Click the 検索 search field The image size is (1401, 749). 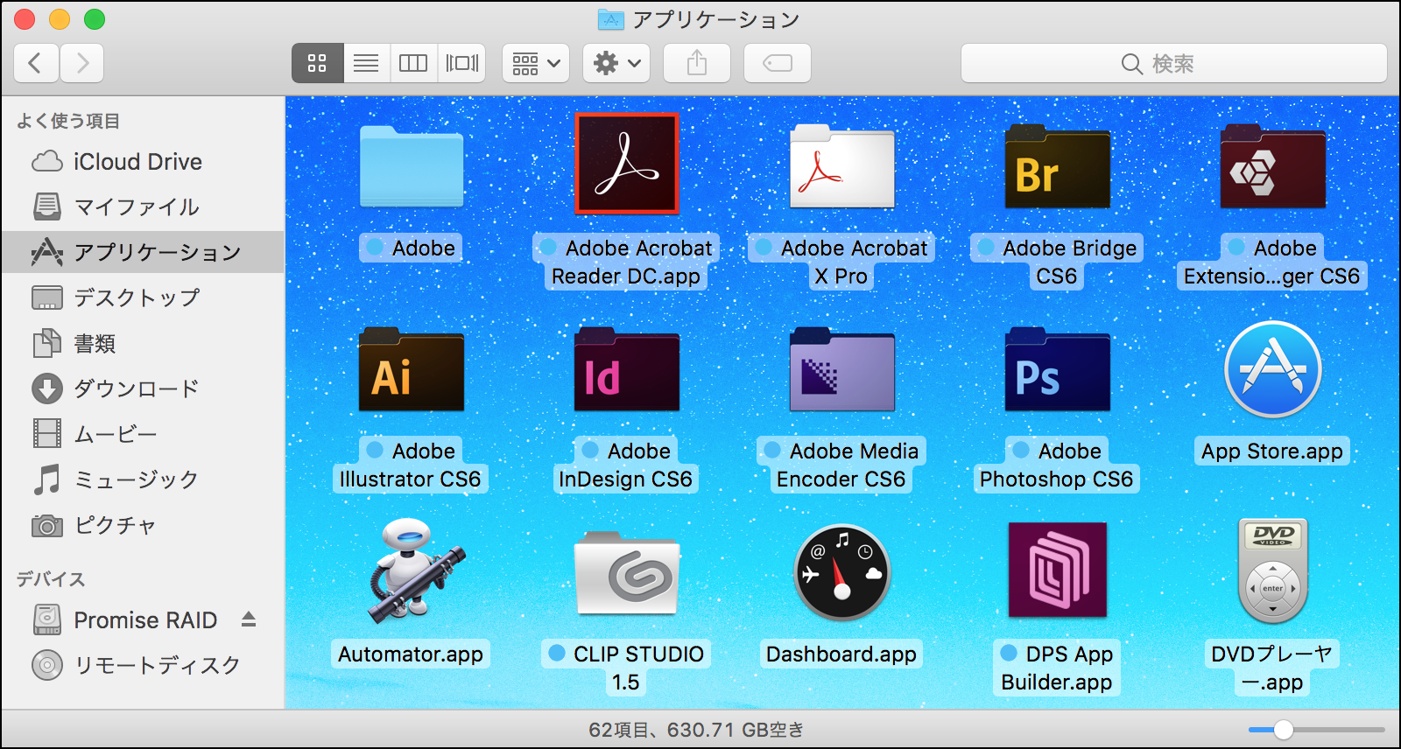[x=1173, y=64]
